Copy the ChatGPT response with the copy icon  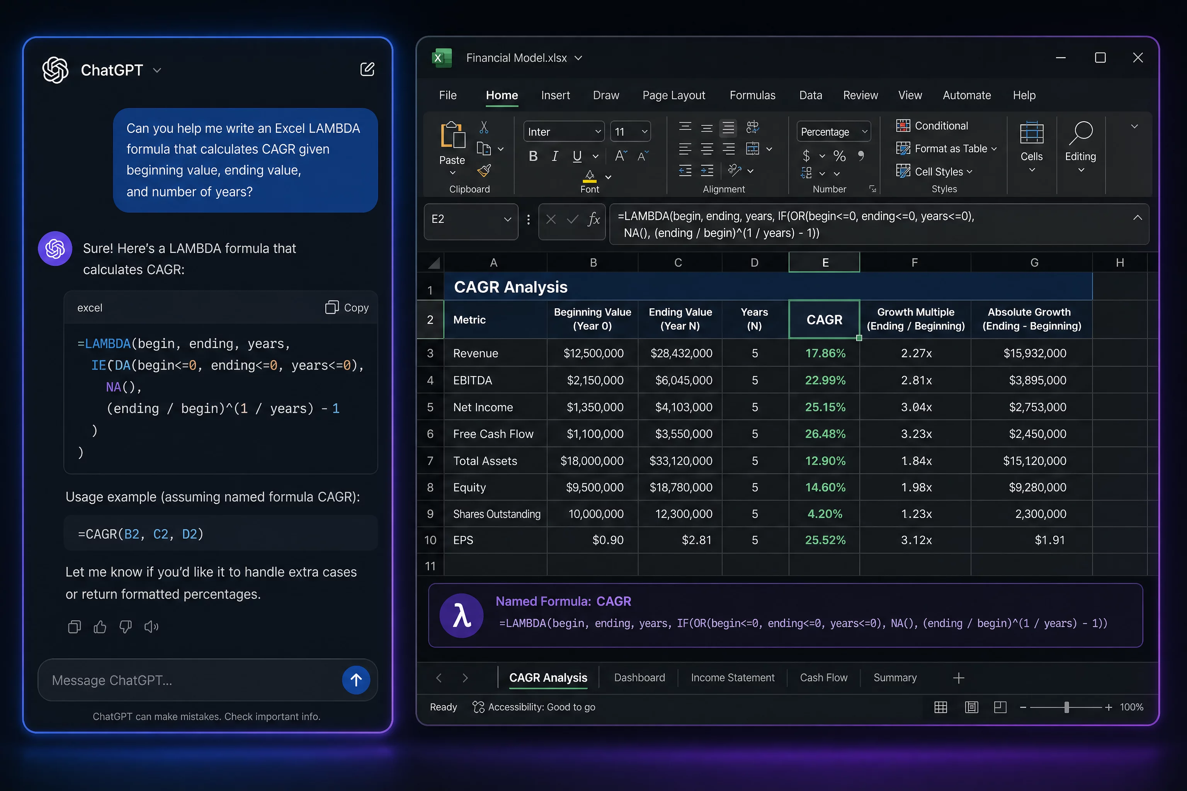point(74,626)
